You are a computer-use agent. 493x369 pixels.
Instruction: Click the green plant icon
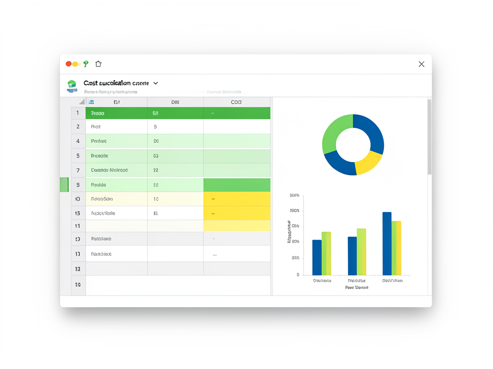point(86,64)
